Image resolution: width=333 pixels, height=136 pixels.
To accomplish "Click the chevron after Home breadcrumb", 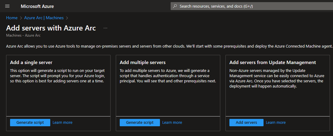I will [21, 18].
